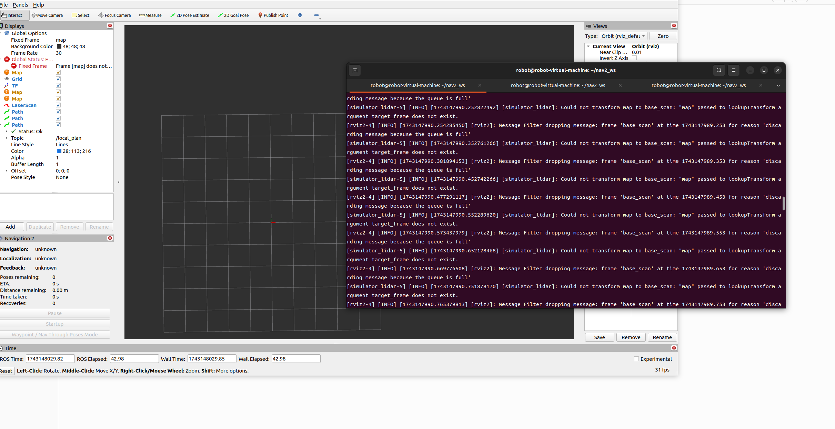Expand the Status: Ok tree item

click(6, 132)
